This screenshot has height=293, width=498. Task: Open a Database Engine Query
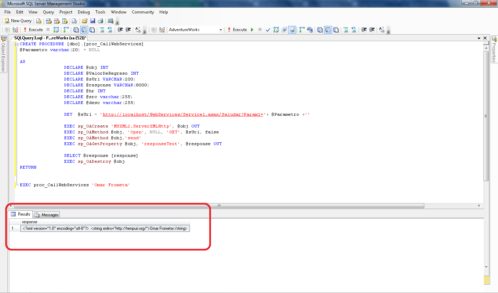[39, 21]
